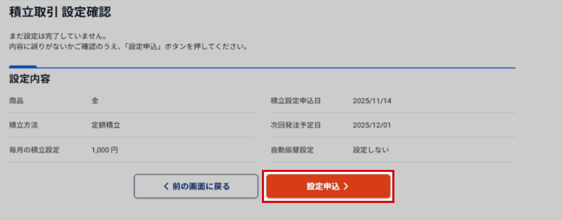The width and height of the screenshot is (562, 220).
Task: Select the 積立方法 label
Action: [24, 125]
